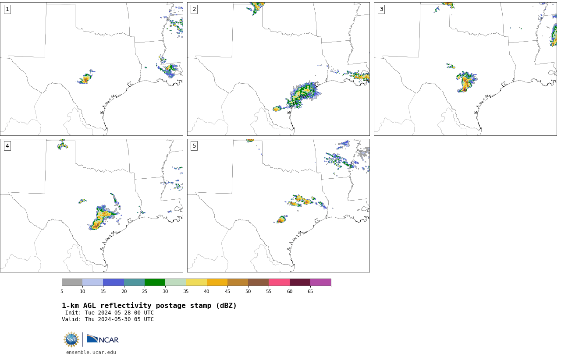Click the colorbar tick label 30
The height and width of the screenshot is (357, 561).
165,291
